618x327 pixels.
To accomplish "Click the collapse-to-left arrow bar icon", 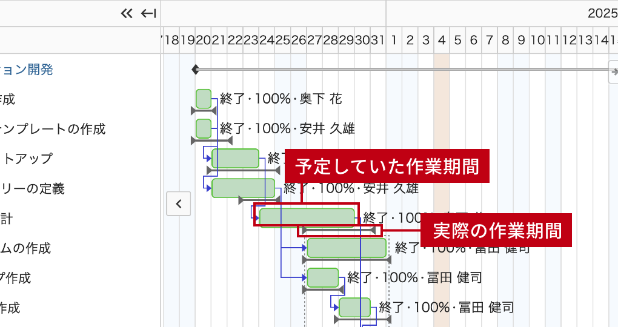I will [148, 14].
